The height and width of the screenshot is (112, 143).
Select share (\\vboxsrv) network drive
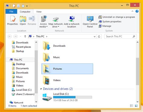point(23,94)
